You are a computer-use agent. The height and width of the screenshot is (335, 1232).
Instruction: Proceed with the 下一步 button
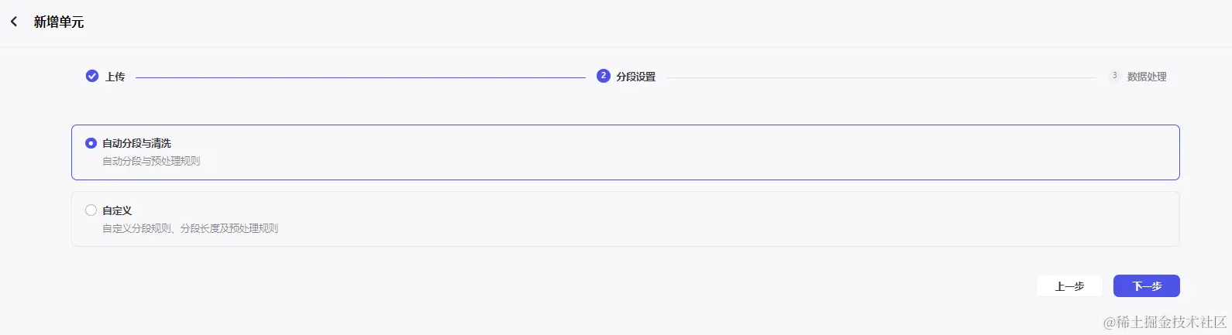coord(1146,286)
